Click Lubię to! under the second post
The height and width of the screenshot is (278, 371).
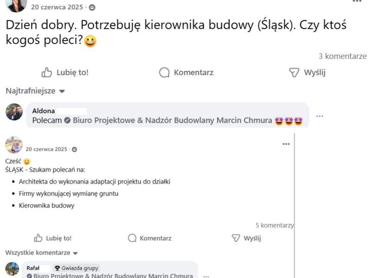pyautogui.click(x=51, y=238)
